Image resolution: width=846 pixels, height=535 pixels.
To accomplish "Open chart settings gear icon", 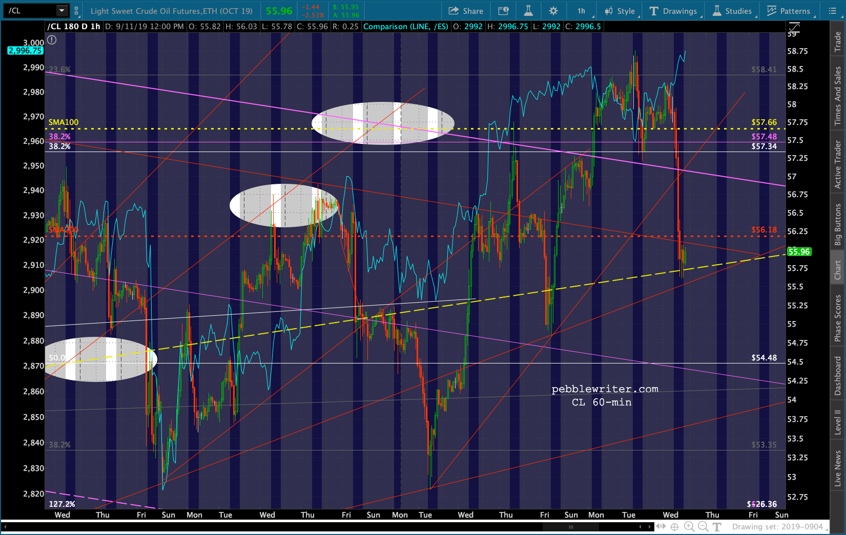I will click(553, 11).
